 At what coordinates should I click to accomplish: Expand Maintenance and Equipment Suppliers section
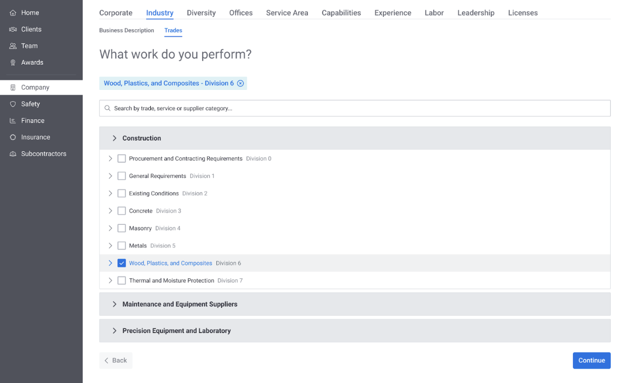coord(114,304)
